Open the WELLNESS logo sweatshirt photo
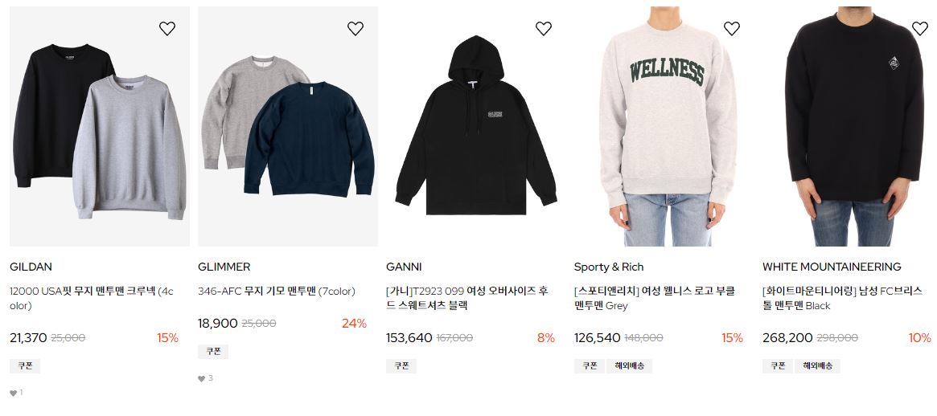 664,127
